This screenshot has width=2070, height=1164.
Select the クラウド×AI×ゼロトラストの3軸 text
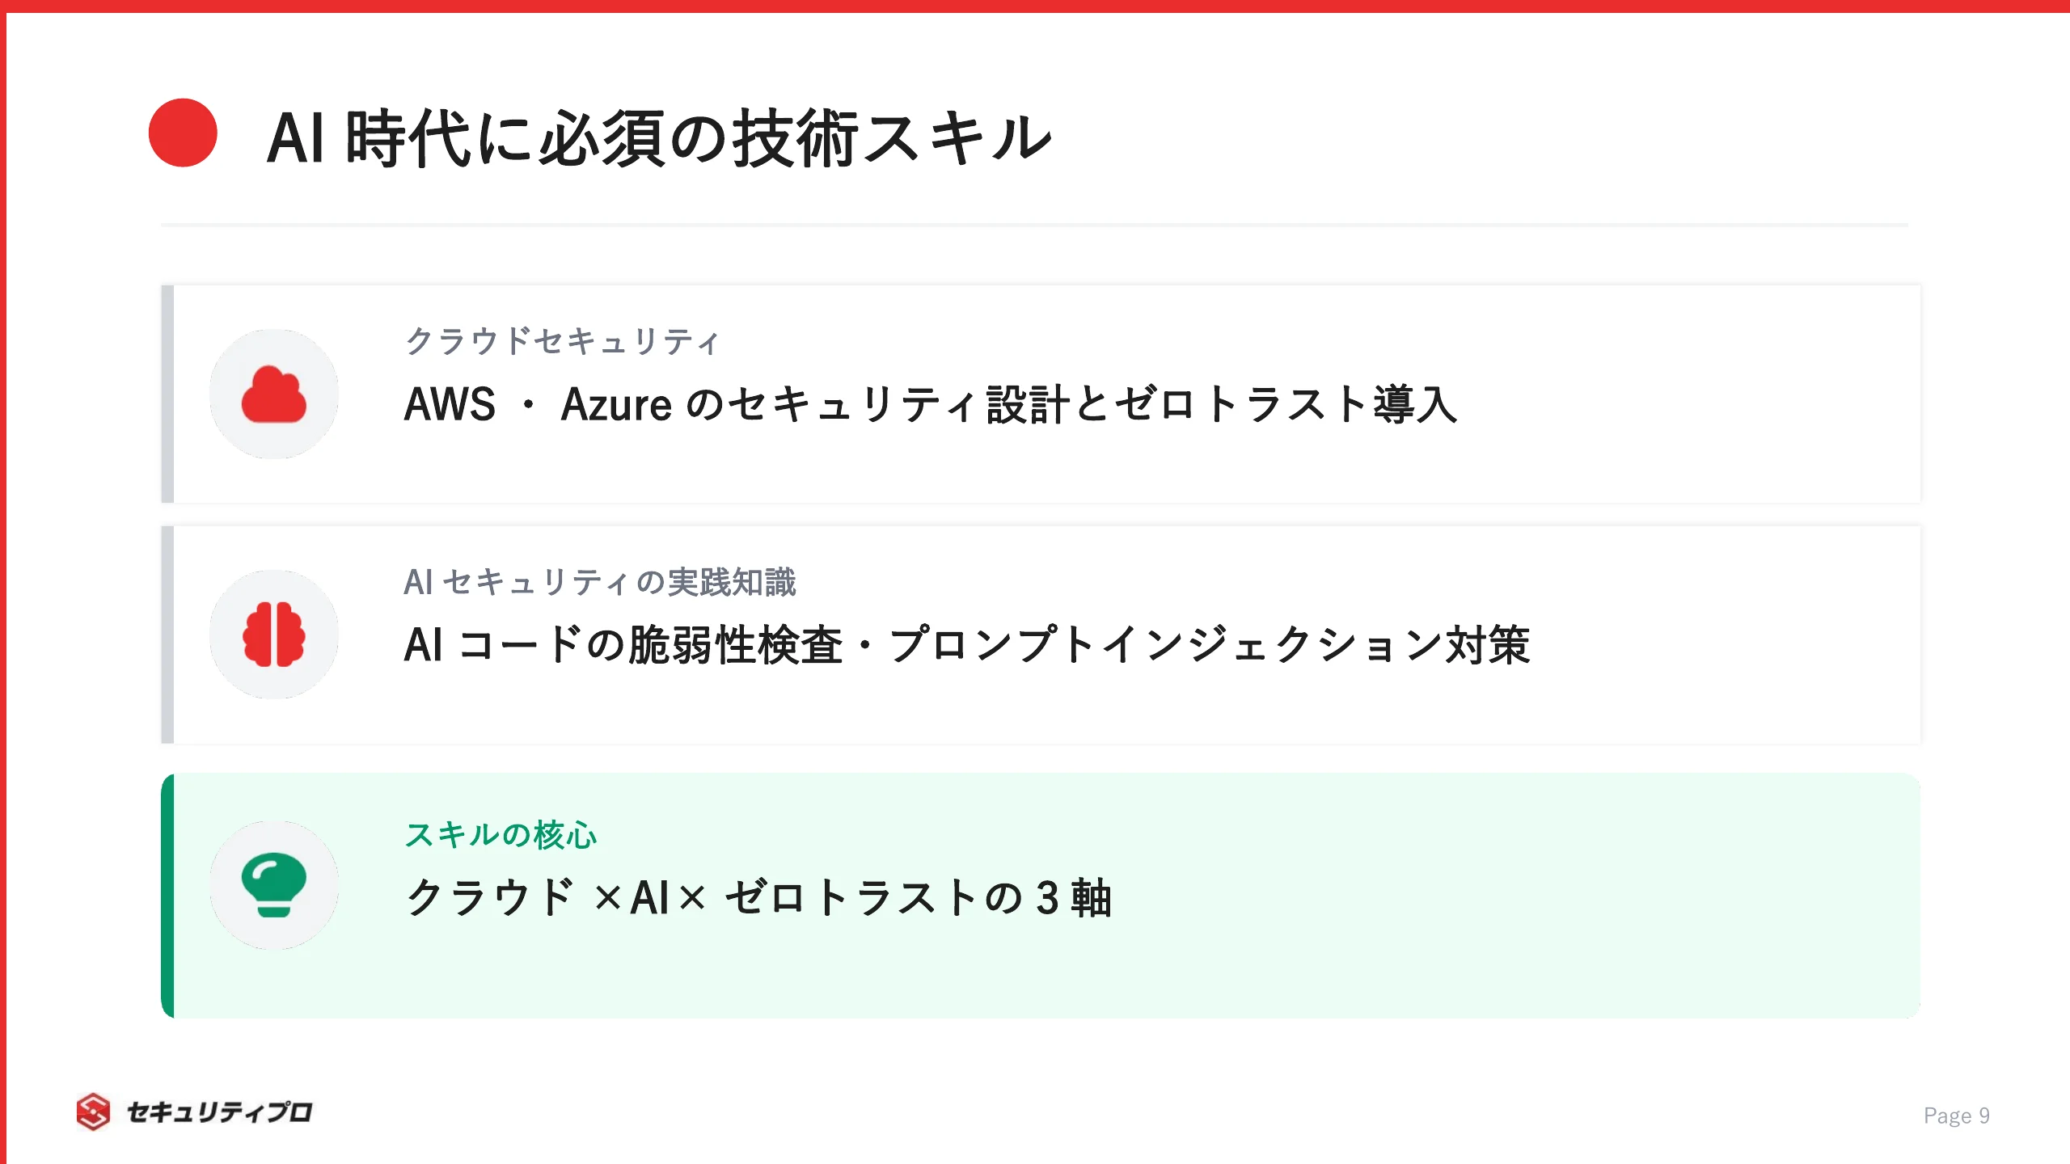click(758, 897)
